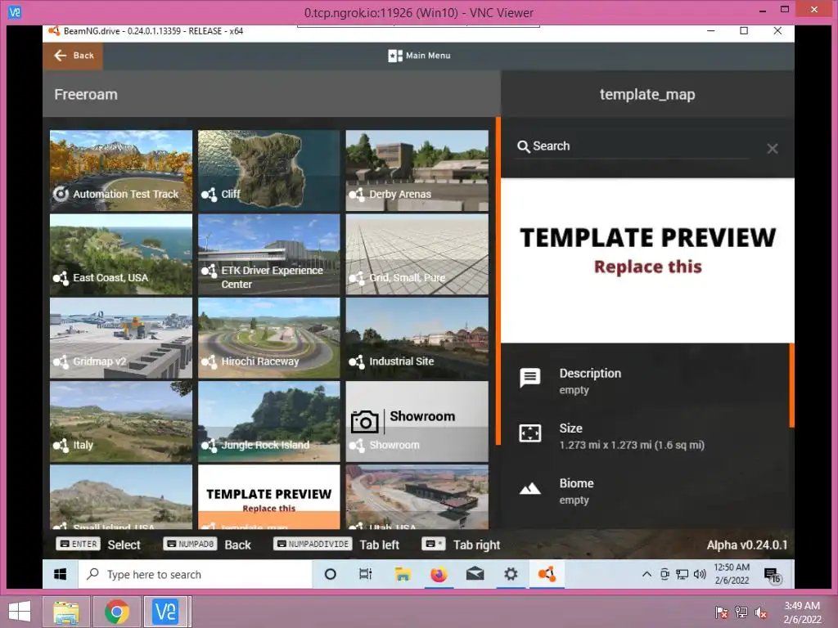
Task: Click host Action Center flag icon
Action: pos(721,612)
